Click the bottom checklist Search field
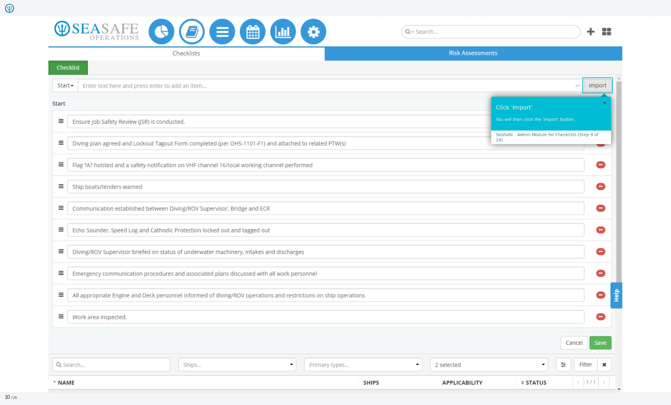The width and height of the screenshot is (671, 405). coord(111,365)
